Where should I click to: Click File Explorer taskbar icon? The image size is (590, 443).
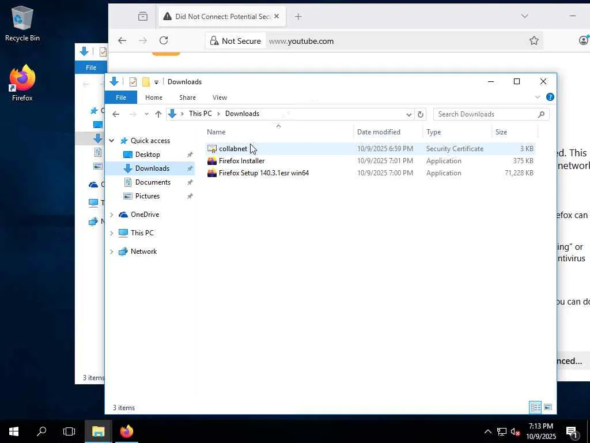[98, 431]
